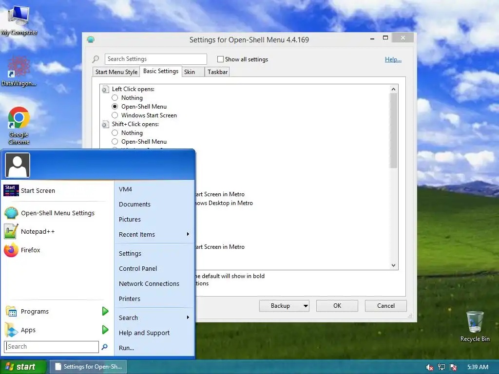Minimize the Open-Shell settings window
Screen dimensions: 499x374
click(372, 38)
